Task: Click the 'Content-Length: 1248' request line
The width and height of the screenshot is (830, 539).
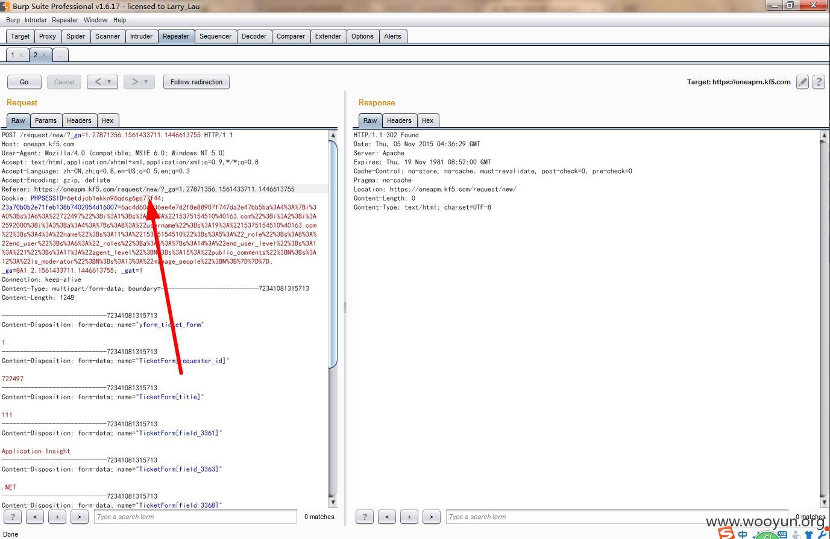Action: [x=38, y=298]
